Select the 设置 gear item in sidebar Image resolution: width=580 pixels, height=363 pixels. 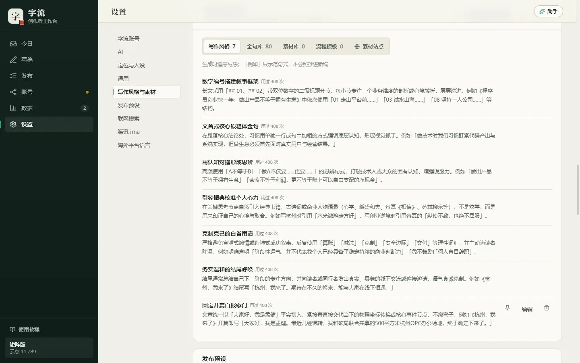[49, 124]
